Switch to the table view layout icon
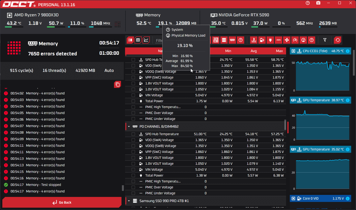Screen dimensions: 356x210 pyautogui.click(x=138, y=40)
